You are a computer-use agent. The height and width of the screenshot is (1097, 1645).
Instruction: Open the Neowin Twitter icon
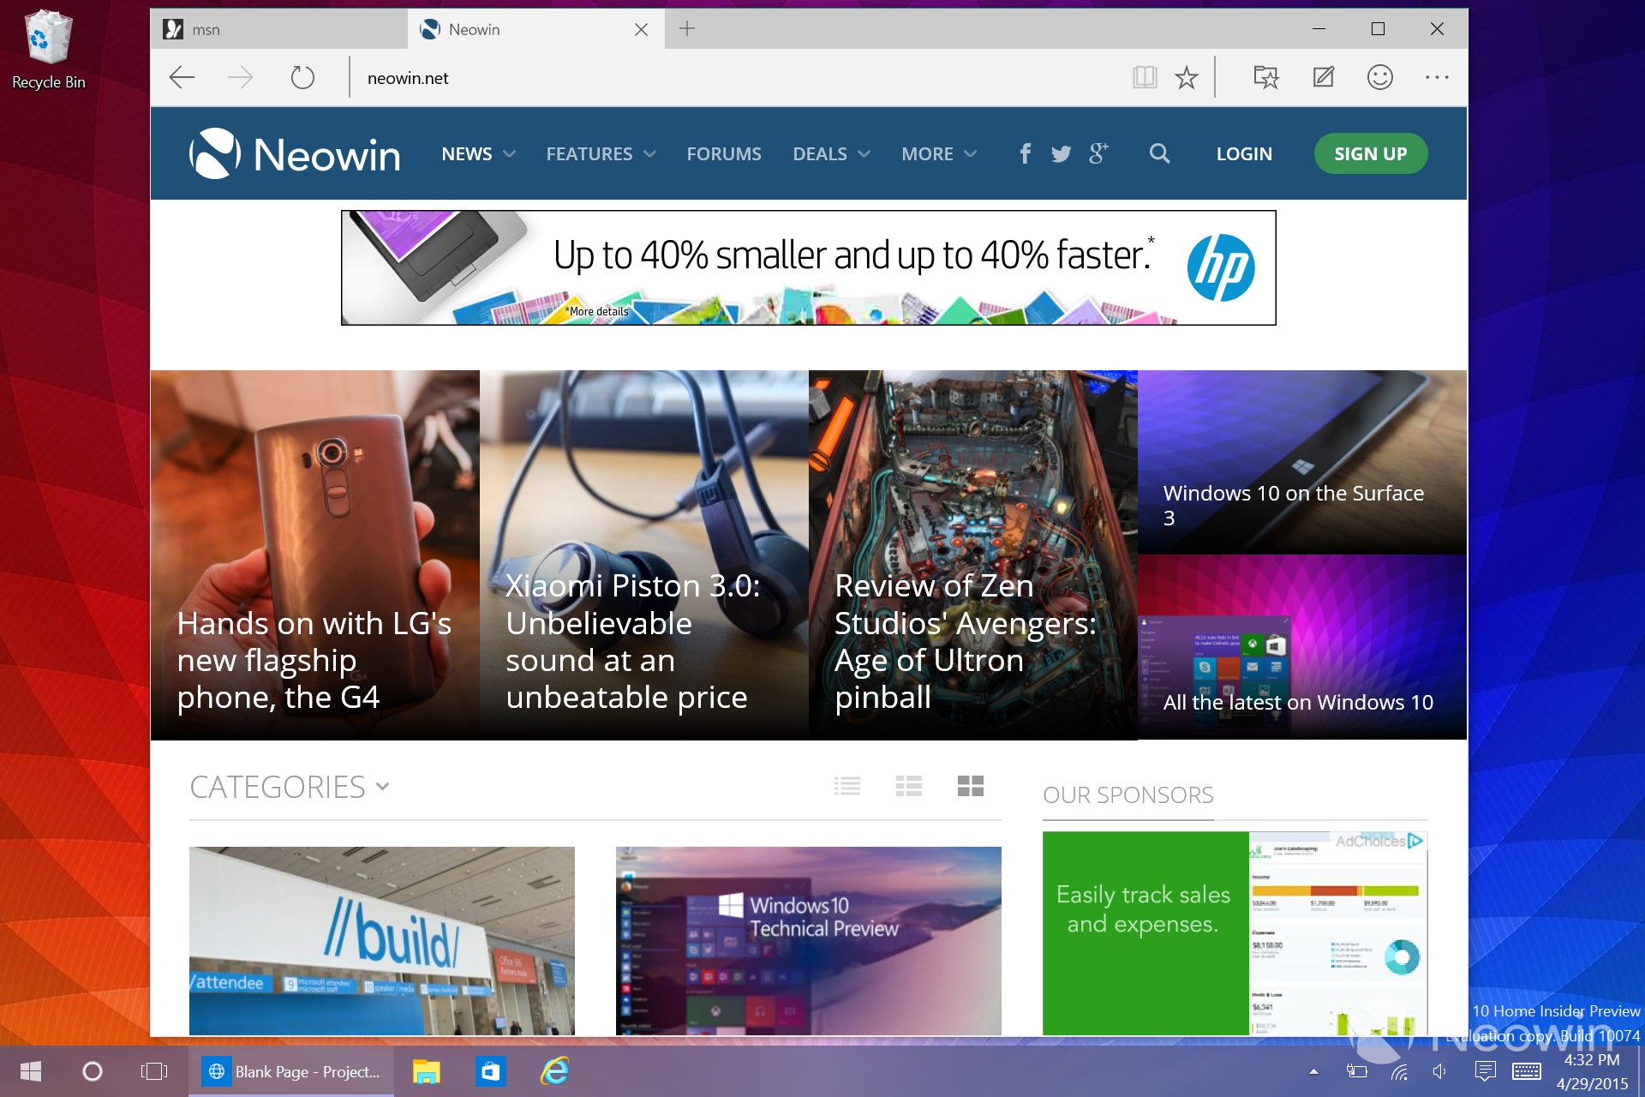[1061, 153]
